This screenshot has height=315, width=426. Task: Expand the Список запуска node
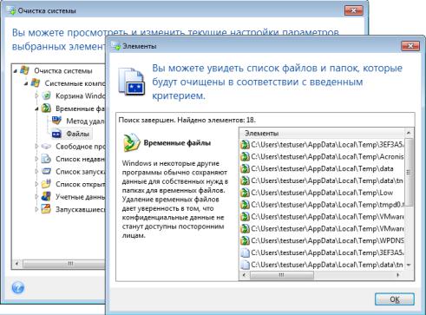(36, 171)
